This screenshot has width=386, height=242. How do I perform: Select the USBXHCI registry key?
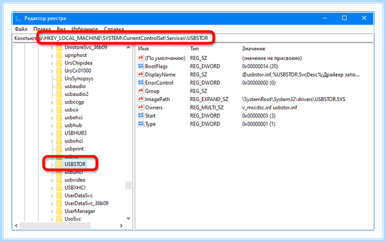click(75, 187)
